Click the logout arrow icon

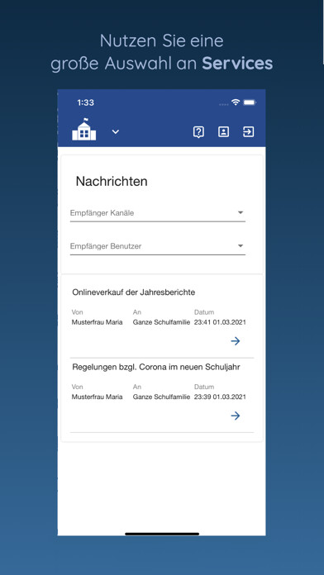click(249, 131)
